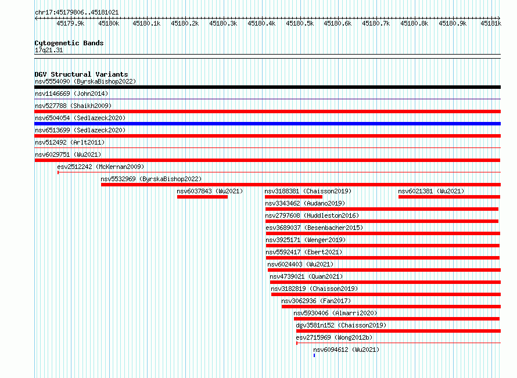Open nsv6029751 (Wu2021) variant label

[68, 154]
